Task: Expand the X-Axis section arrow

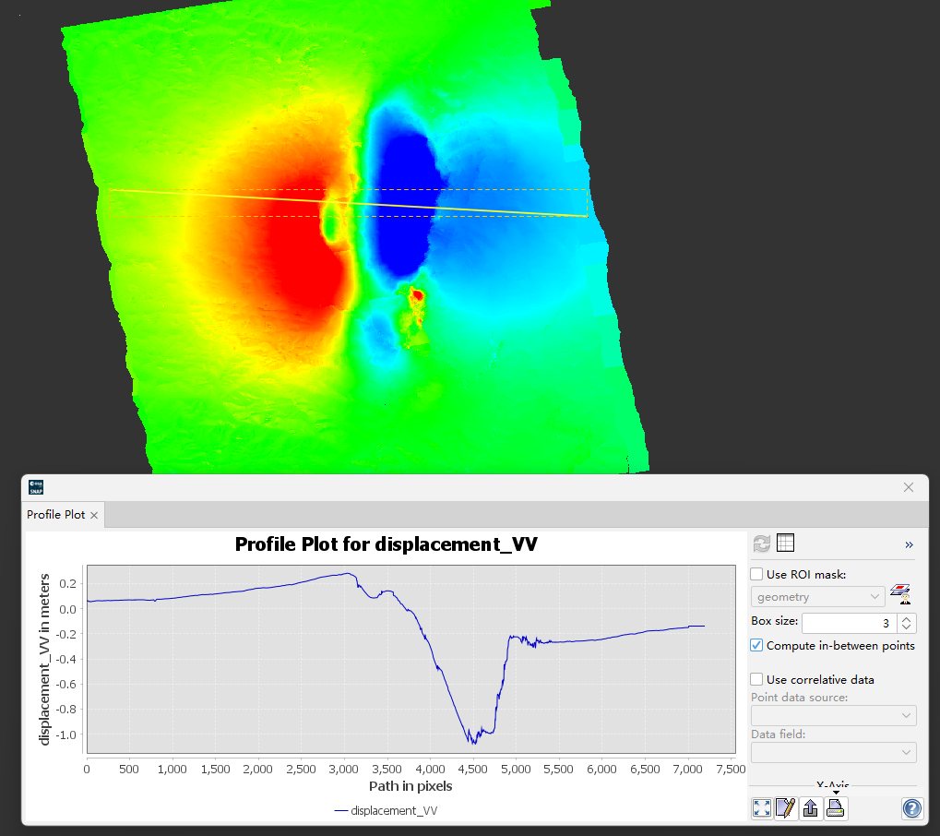Action: click(x=836, y=793)
